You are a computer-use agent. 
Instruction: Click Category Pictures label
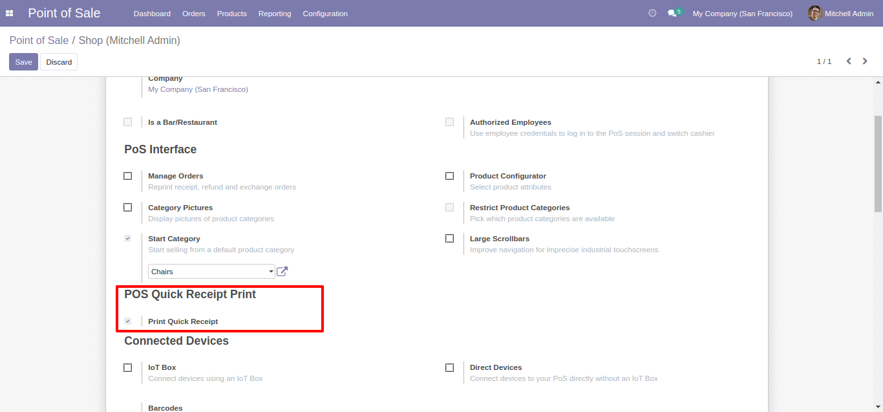(180, 208)
